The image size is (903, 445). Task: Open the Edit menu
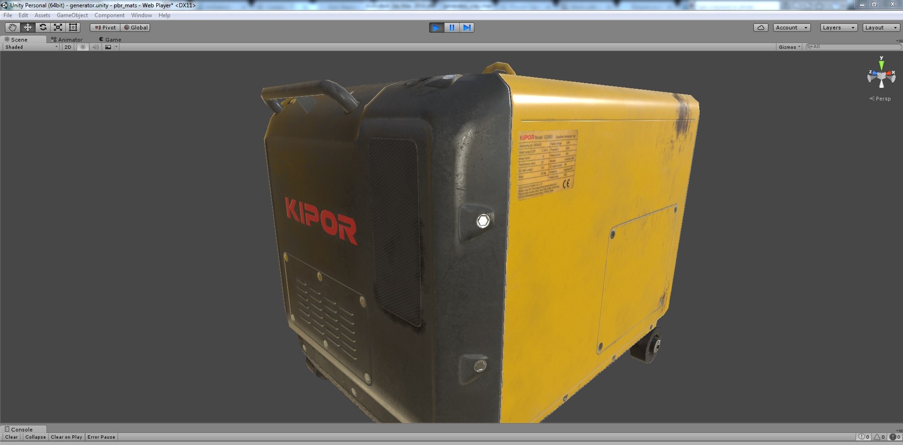pos(23,15)
